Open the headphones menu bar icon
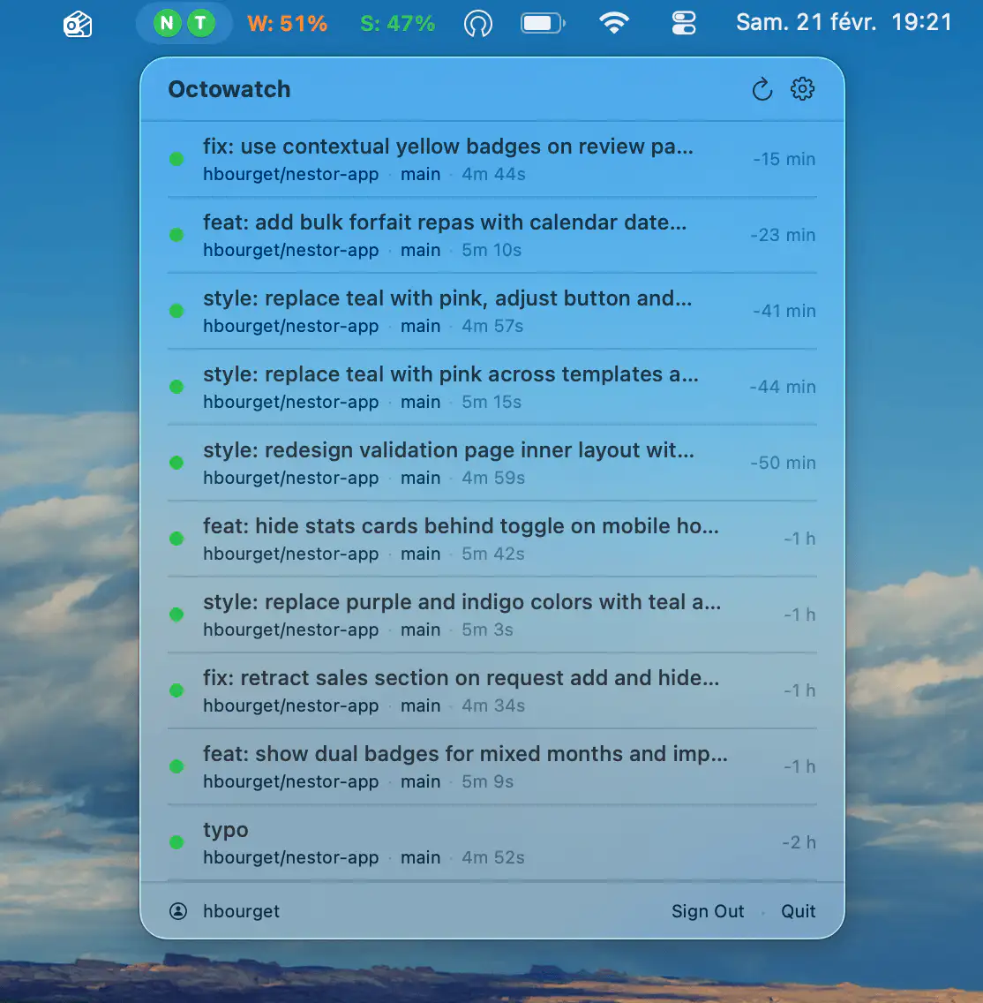This screenshot has width=983, height=1003. [x=478, y=25]
